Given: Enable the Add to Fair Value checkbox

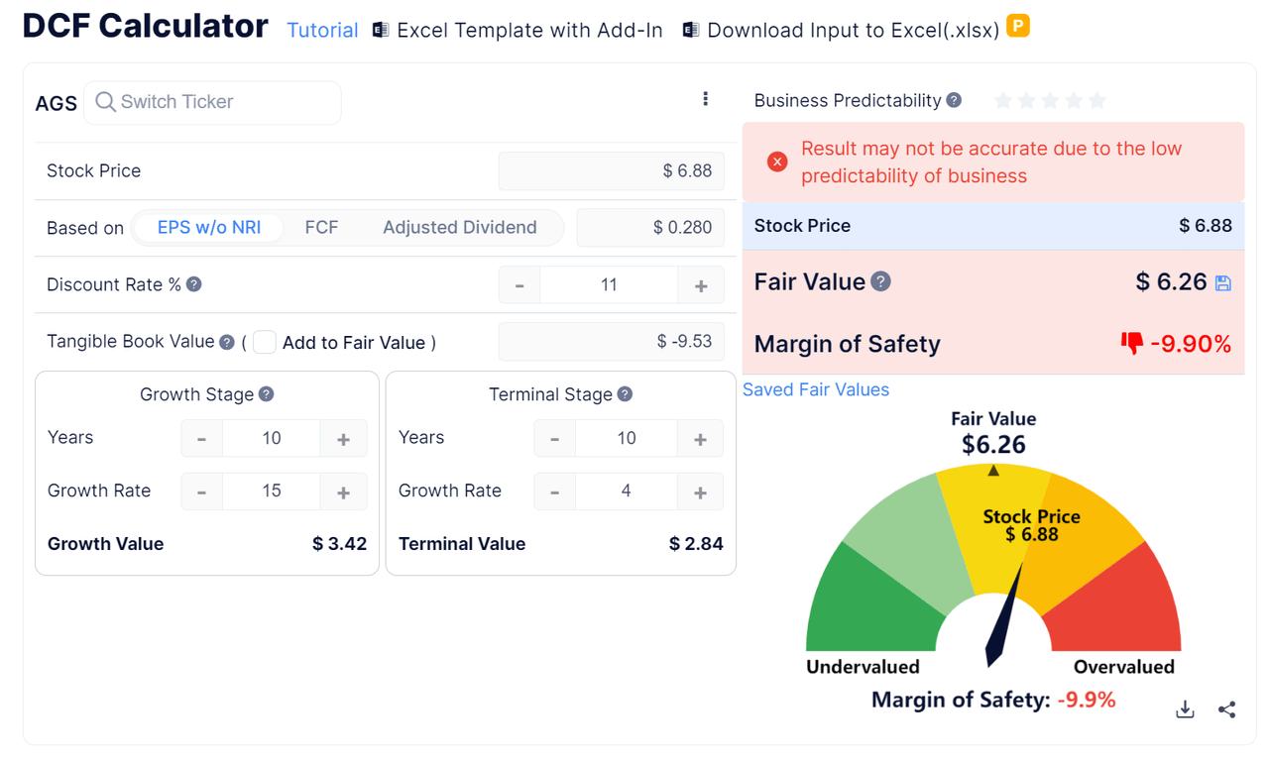Looking at the screenshot, I should pyautogui.click(x=265, y=342).
